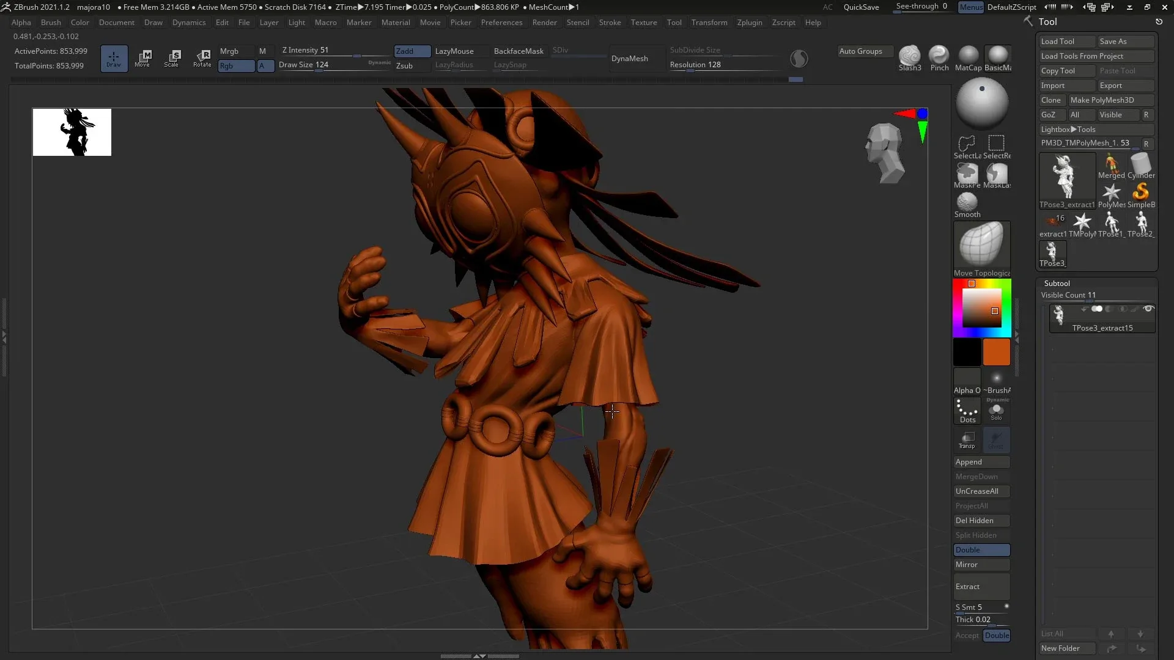Select the Smooth brush
This screenshot has height=660, width=1174.
coord(966,202)
